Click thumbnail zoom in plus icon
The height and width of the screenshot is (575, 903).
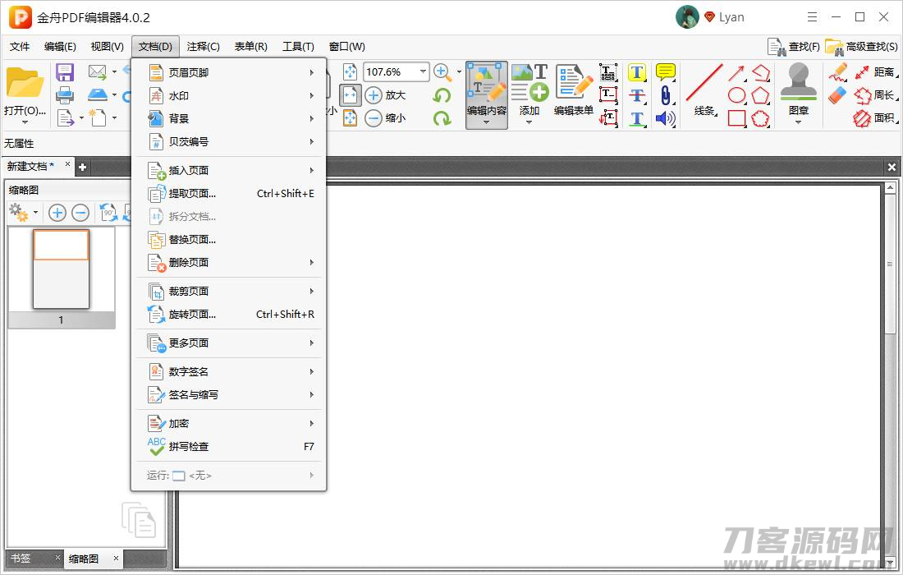[57, 214]
